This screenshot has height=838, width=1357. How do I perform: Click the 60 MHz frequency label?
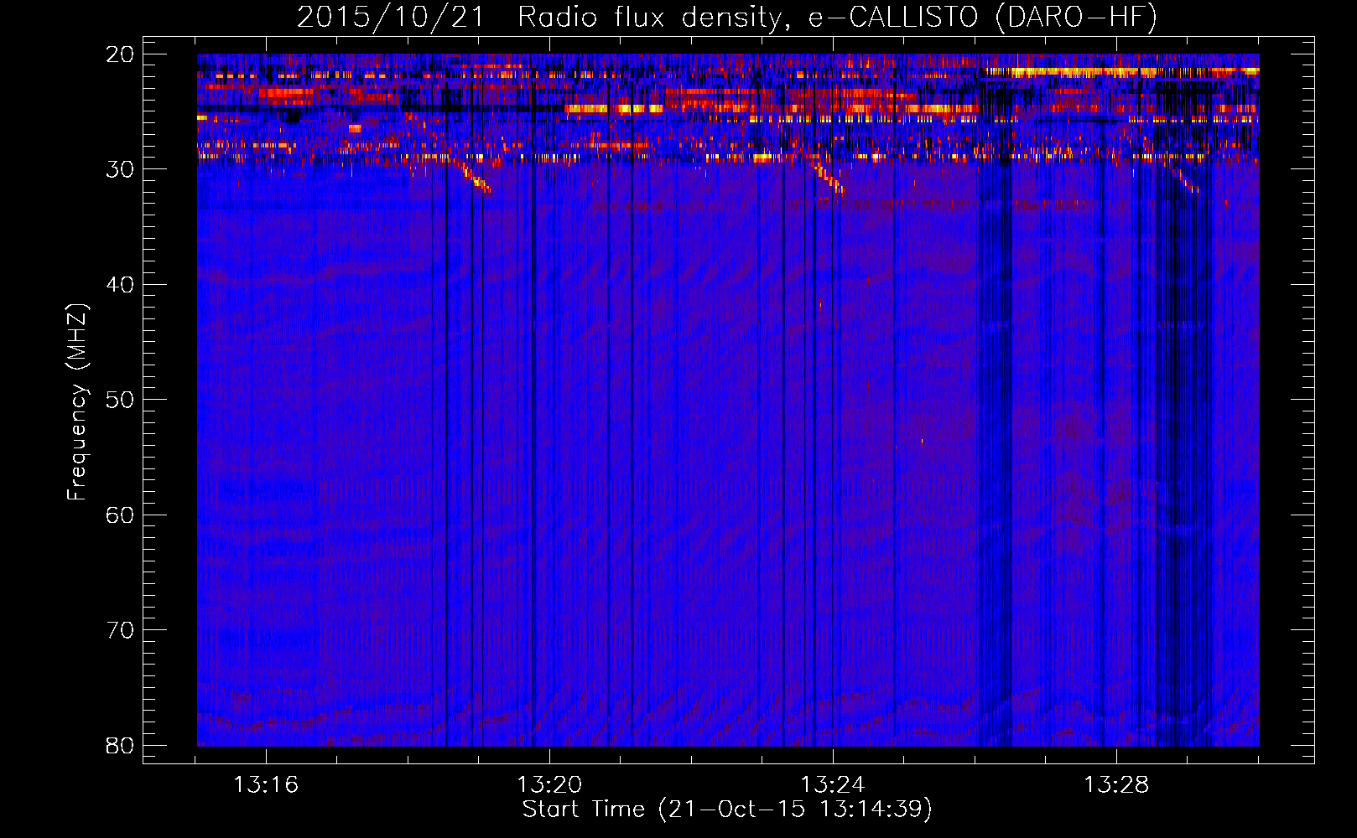[120, 515]
